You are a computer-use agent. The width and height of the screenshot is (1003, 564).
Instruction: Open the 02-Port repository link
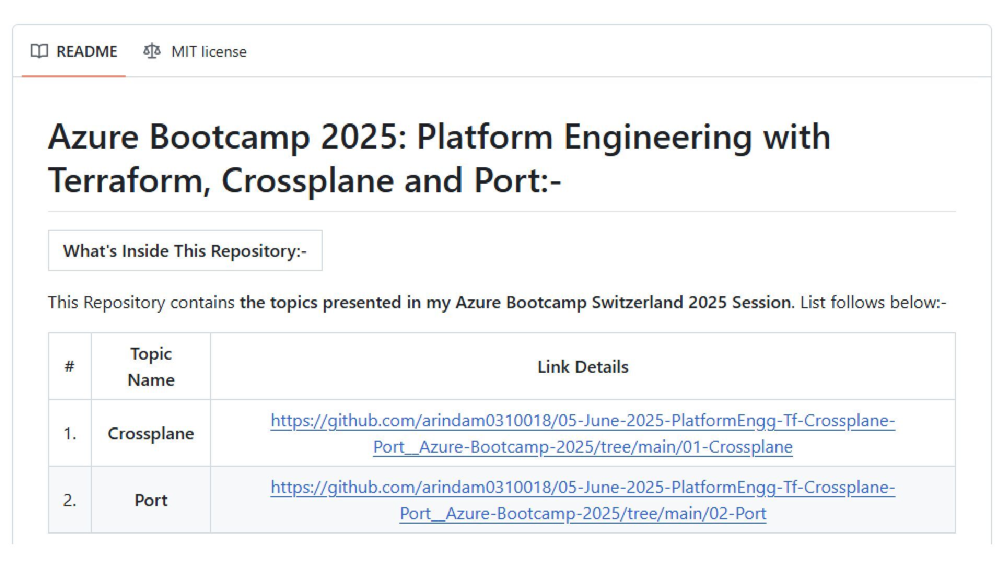[582, 500]
